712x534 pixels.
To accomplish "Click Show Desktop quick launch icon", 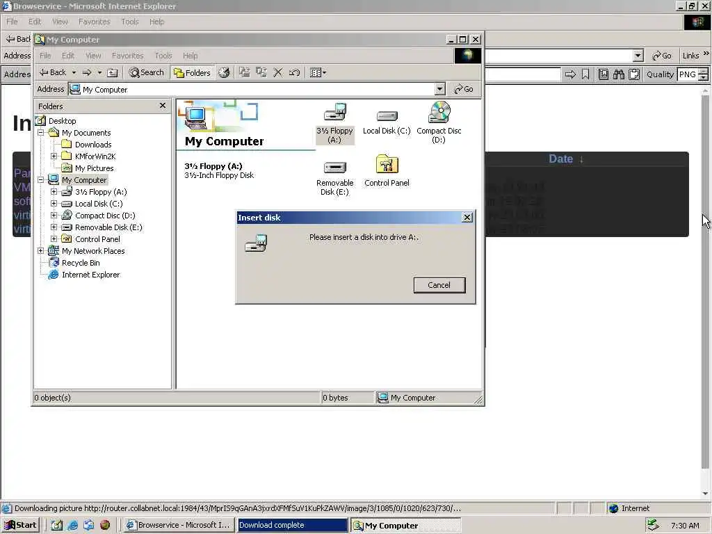I will coord(57,526).
